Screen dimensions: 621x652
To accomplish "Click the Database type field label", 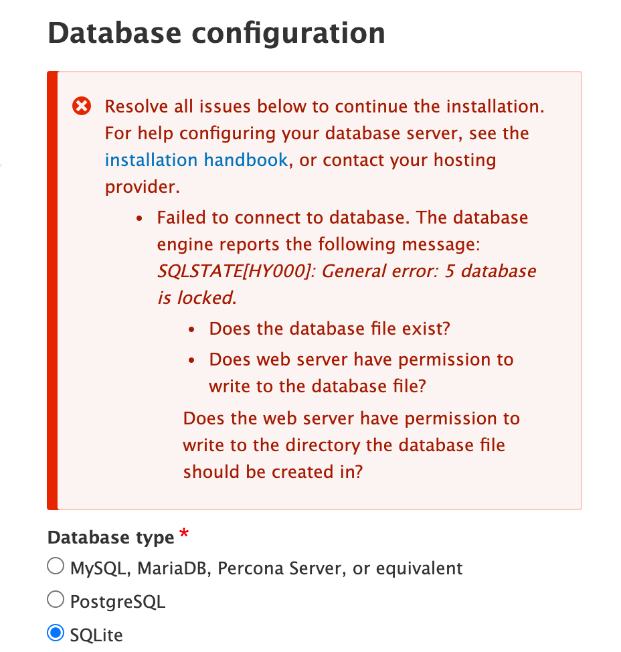I will pos(111,538).
